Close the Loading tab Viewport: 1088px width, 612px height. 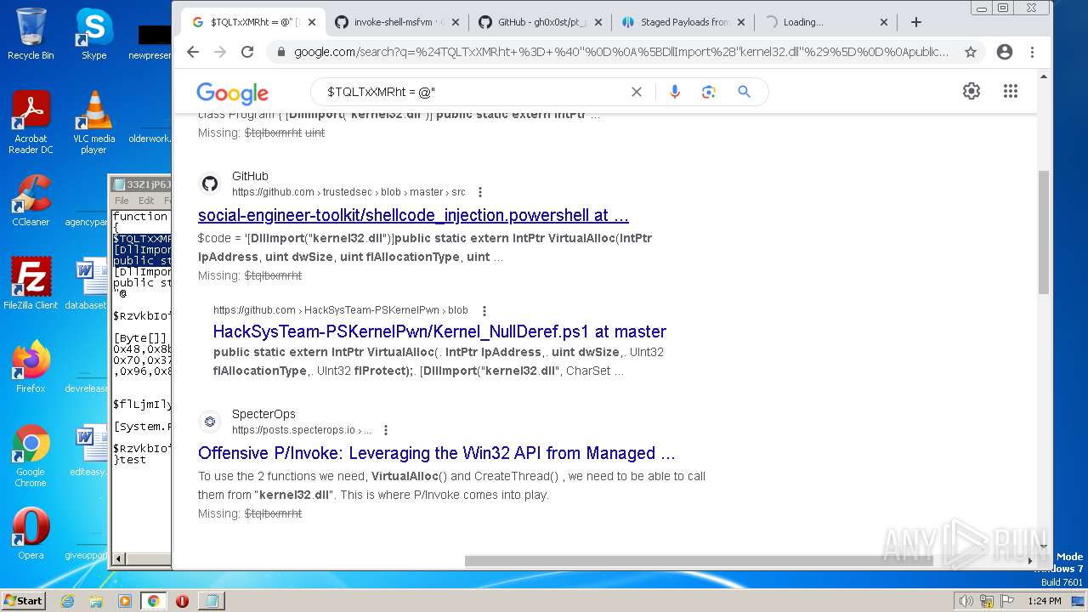[884, 22]
